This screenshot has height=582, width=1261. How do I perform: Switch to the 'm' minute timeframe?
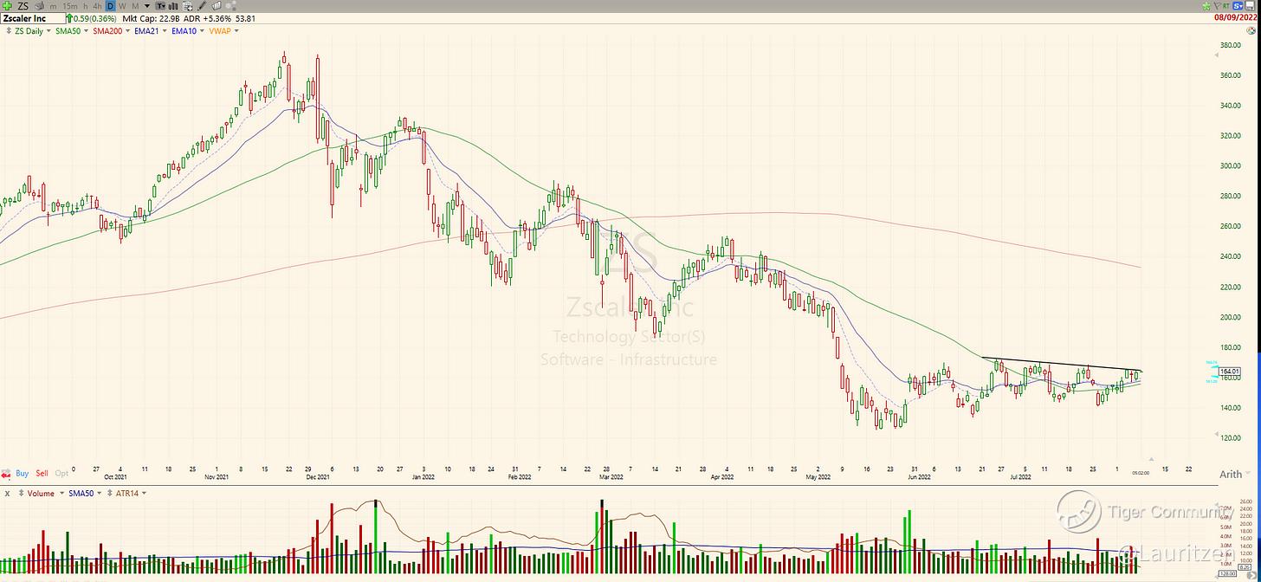click(53, 7)
